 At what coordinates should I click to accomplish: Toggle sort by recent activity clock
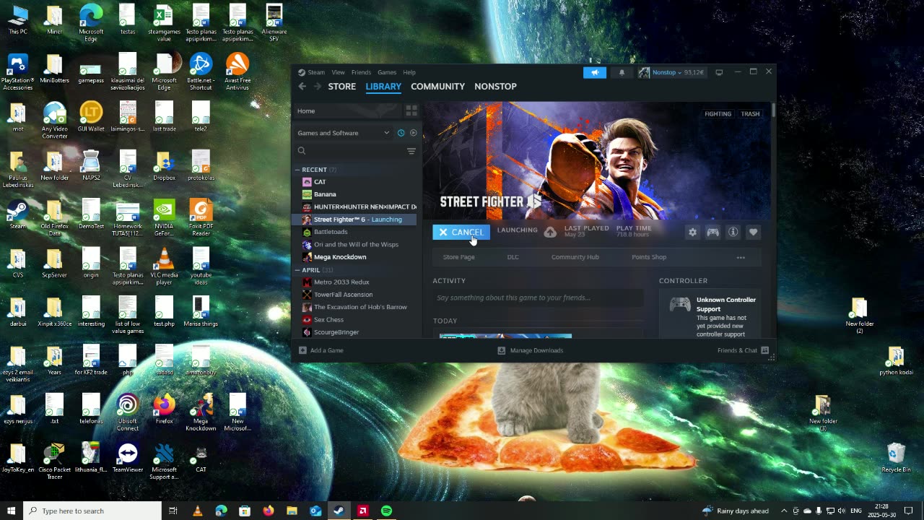(x=401, y=133)
